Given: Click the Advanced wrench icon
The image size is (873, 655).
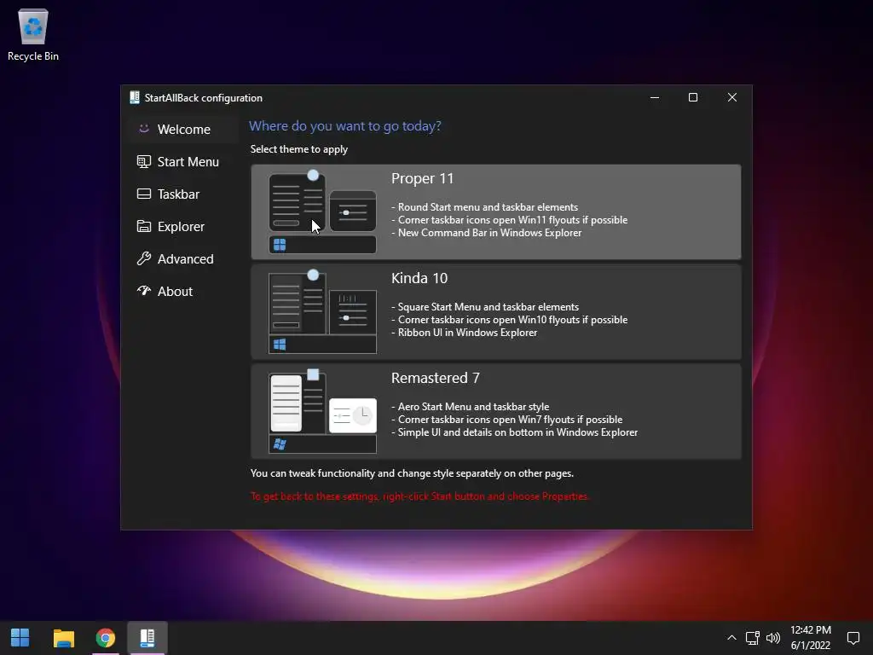Looking at the screenshot, I should coord(143,258).
